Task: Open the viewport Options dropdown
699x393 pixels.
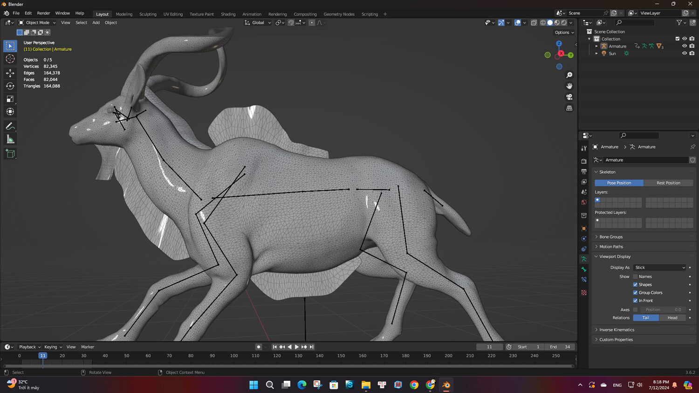Action: click(564, 33)
